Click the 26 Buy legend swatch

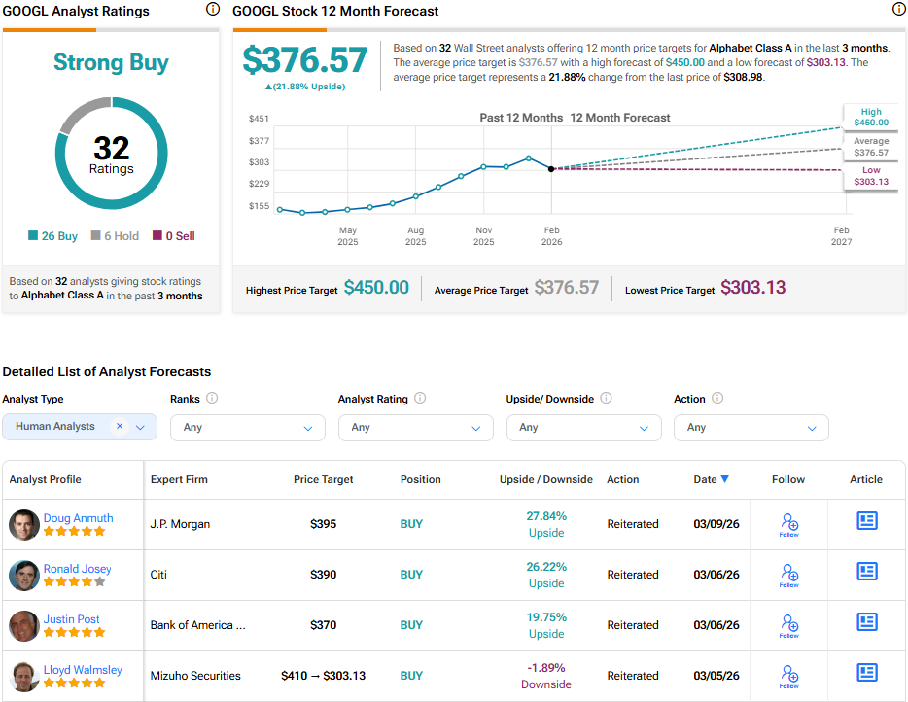[x=34, y=236]
